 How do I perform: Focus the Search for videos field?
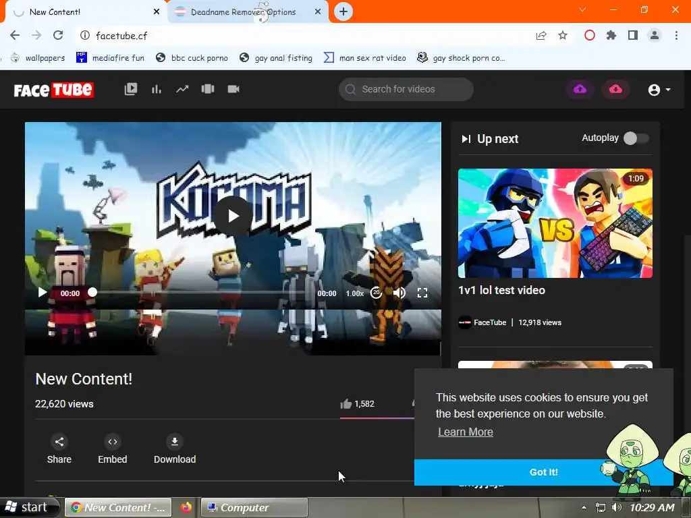point(406,90)
